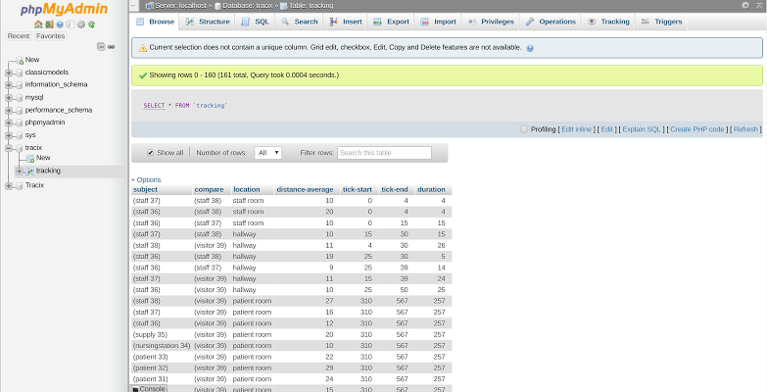
Task: Click the Recent button
Action: [x=19, y=36]
